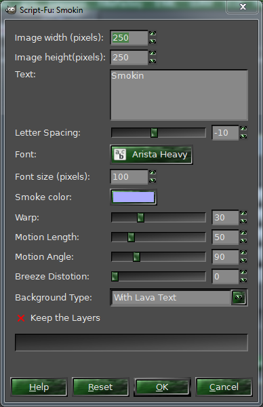Increase Image height with up arrow
The height and width of the screenshot is (407, 263).
point(153,54)
